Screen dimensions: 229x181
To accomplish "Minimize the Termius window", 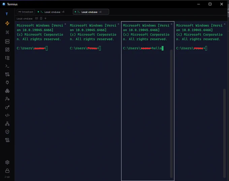I will (x=199, y=4).
